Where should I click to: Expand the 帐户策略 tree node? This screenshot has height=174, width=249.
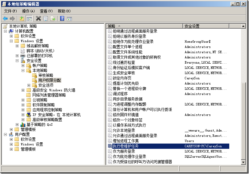click(x=23, y=66)
